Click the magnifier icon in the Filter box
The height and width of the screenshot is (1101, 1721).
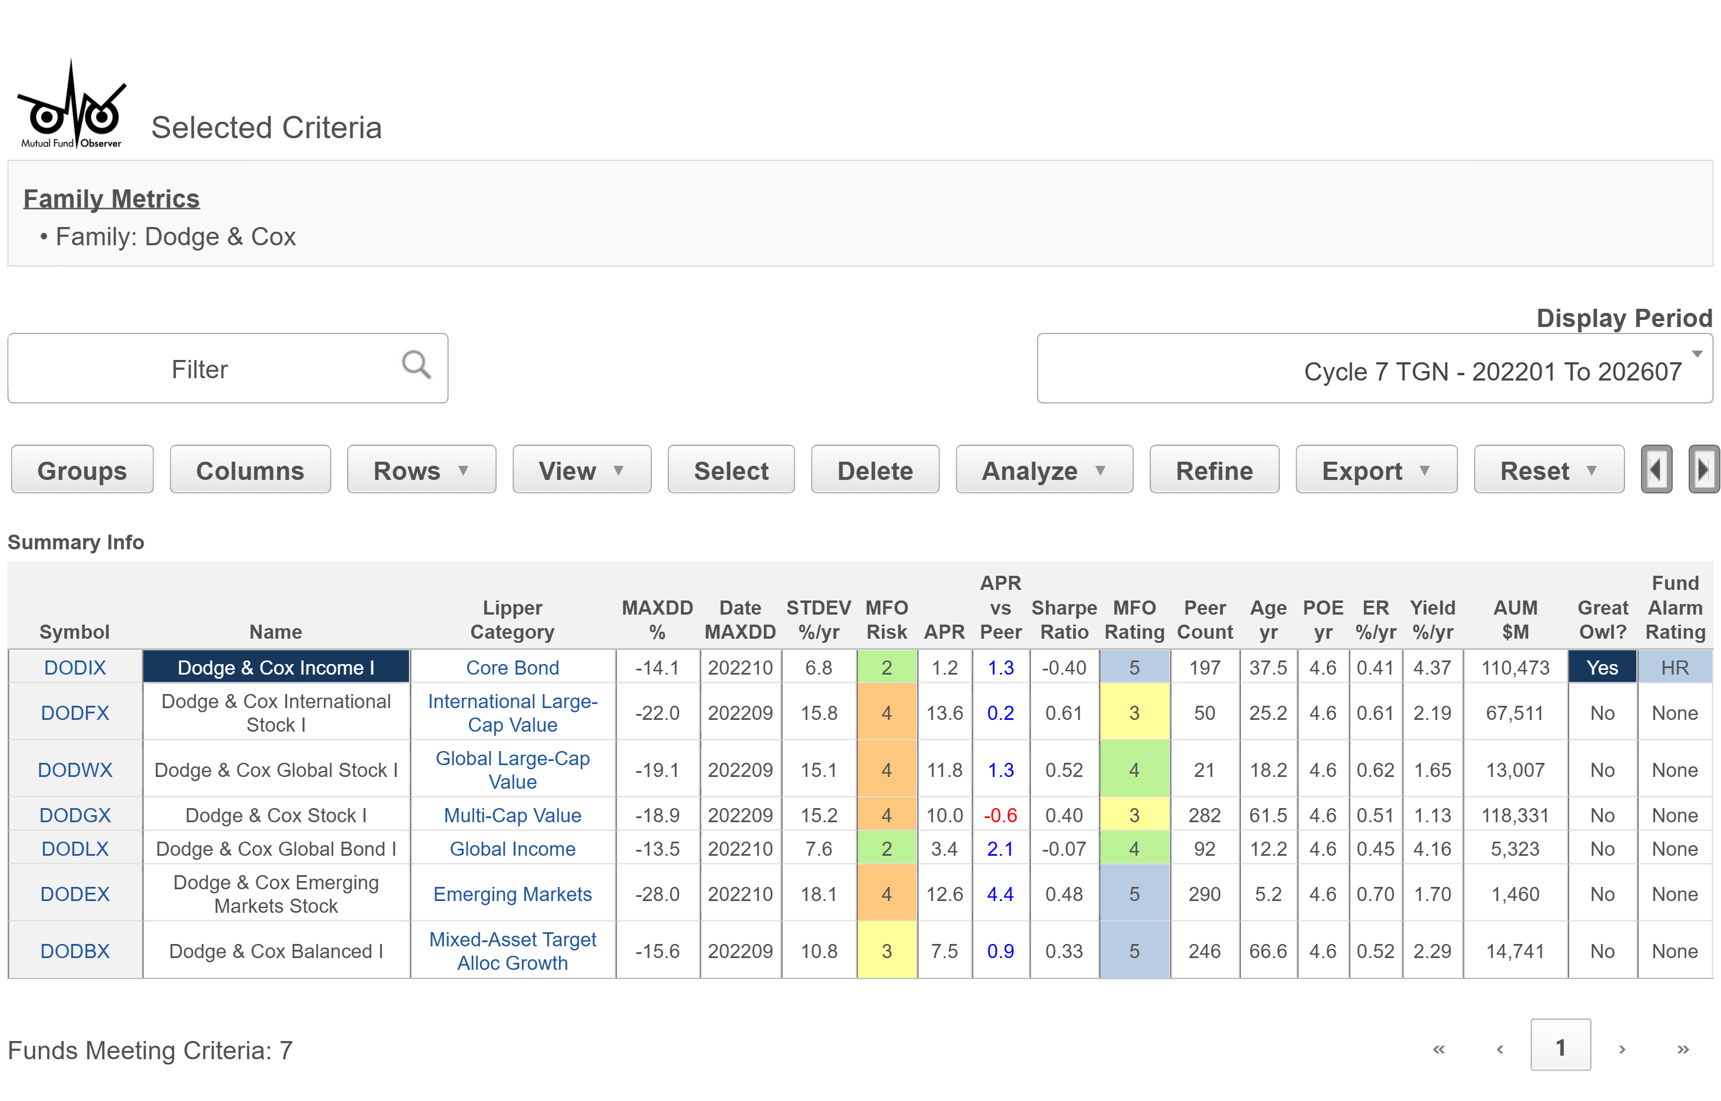[x=416, y=365]
